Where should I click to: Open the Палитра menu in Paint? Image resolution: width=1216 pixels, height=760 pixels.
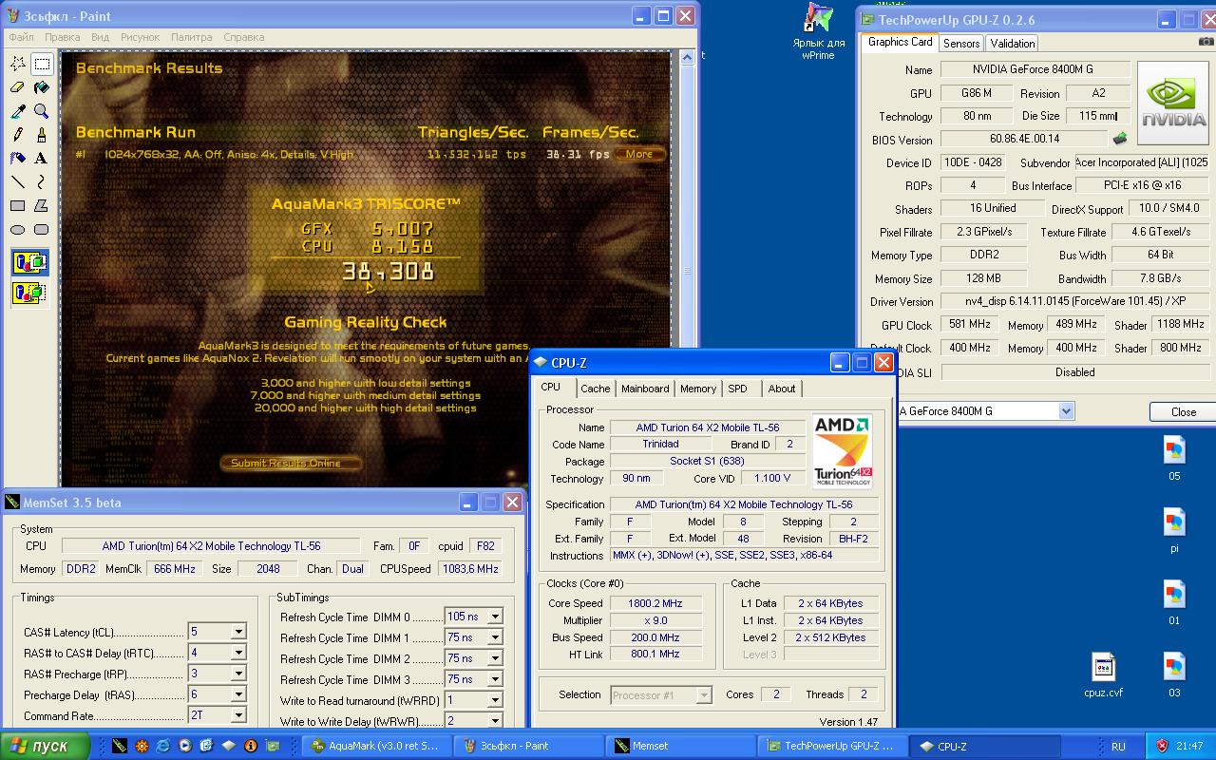point(192,37)
